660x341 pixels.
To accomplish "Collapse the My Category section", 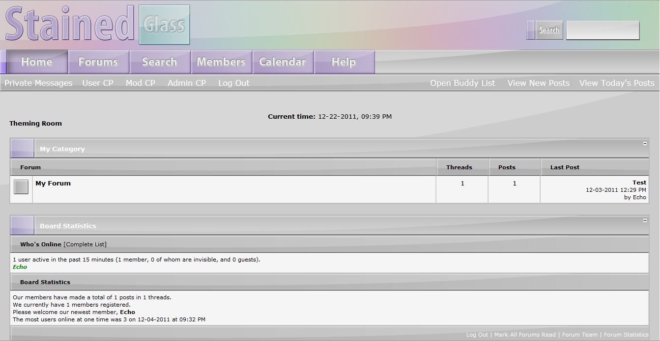I will (645, 144).
